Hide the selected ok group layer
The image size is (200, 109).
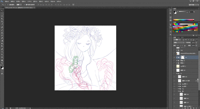click(x=174, y=57)
